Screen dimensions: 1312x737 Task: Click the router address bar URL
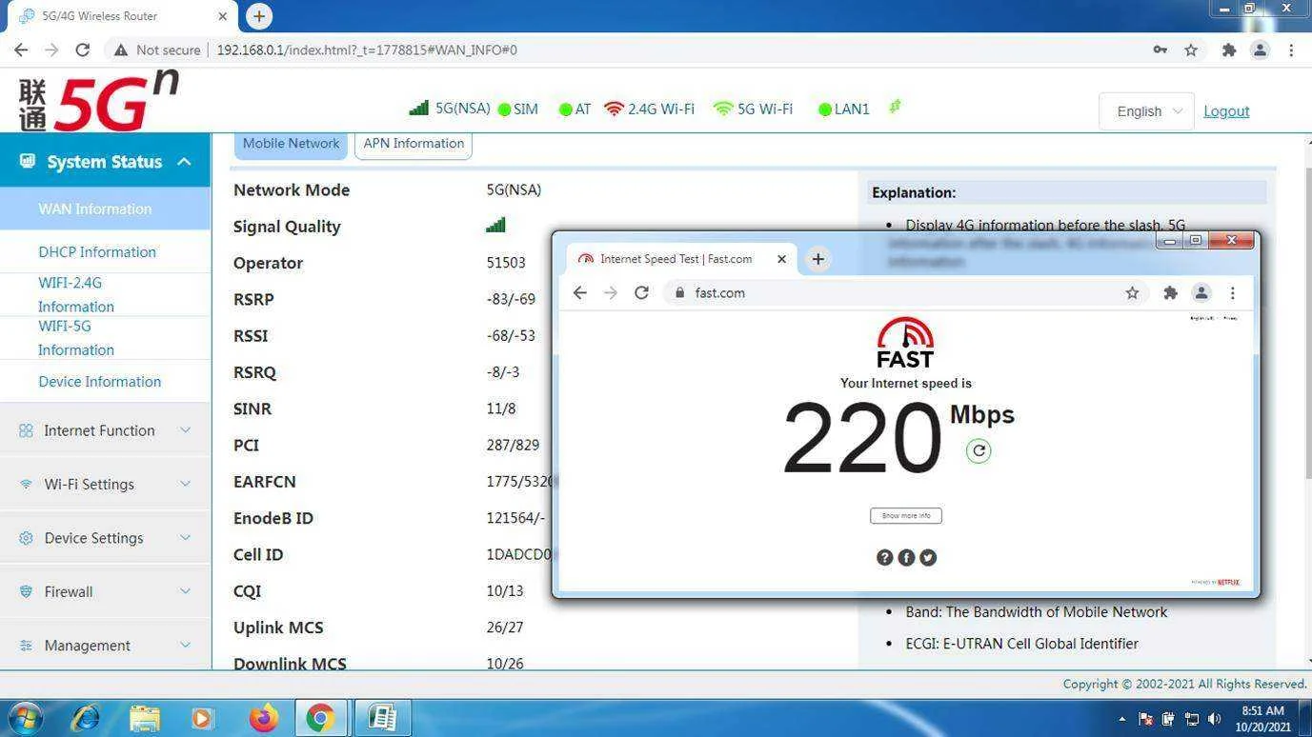(x=367, y=50)
